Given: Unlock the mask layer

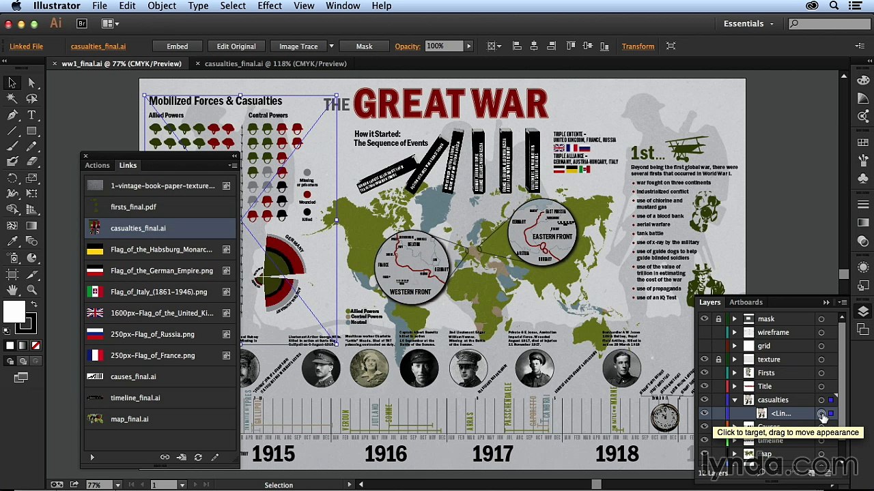Looking at the screenshot, I should point(718,318).
